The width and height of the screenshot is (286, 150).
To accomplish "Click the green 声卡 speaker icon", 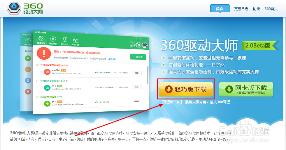I will coord(47,104).
